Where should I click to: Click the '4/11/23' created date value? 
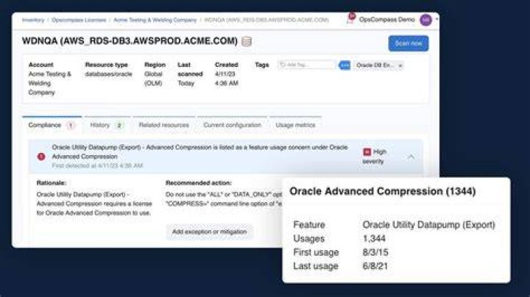[x=225, y=74]
